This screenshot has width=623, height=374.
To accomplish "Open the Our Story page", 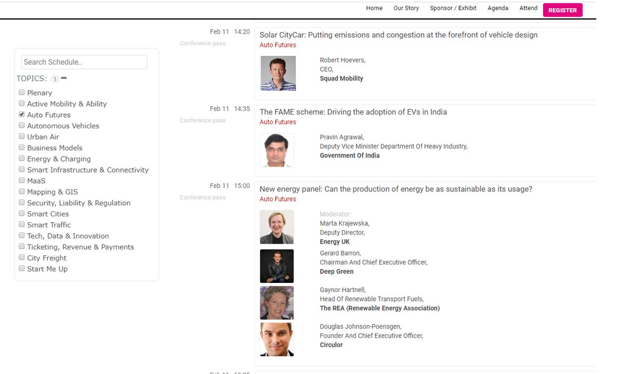I will (406, 8).
